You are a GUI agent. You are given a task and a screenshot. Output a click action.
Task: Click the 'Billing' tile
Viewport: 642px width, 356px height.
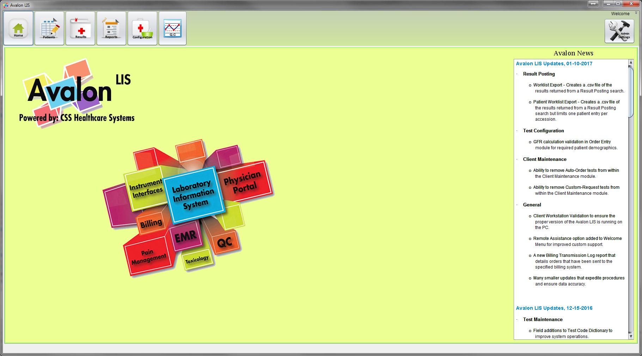pyautogui.click(x=151, y=223)
